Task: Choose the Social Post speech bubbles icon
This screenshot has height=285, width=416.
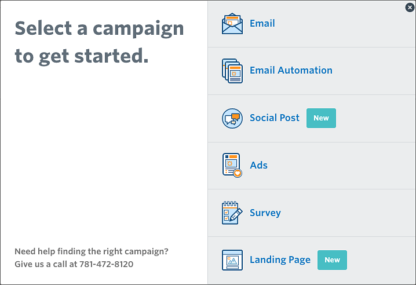Action: (232, 118)
